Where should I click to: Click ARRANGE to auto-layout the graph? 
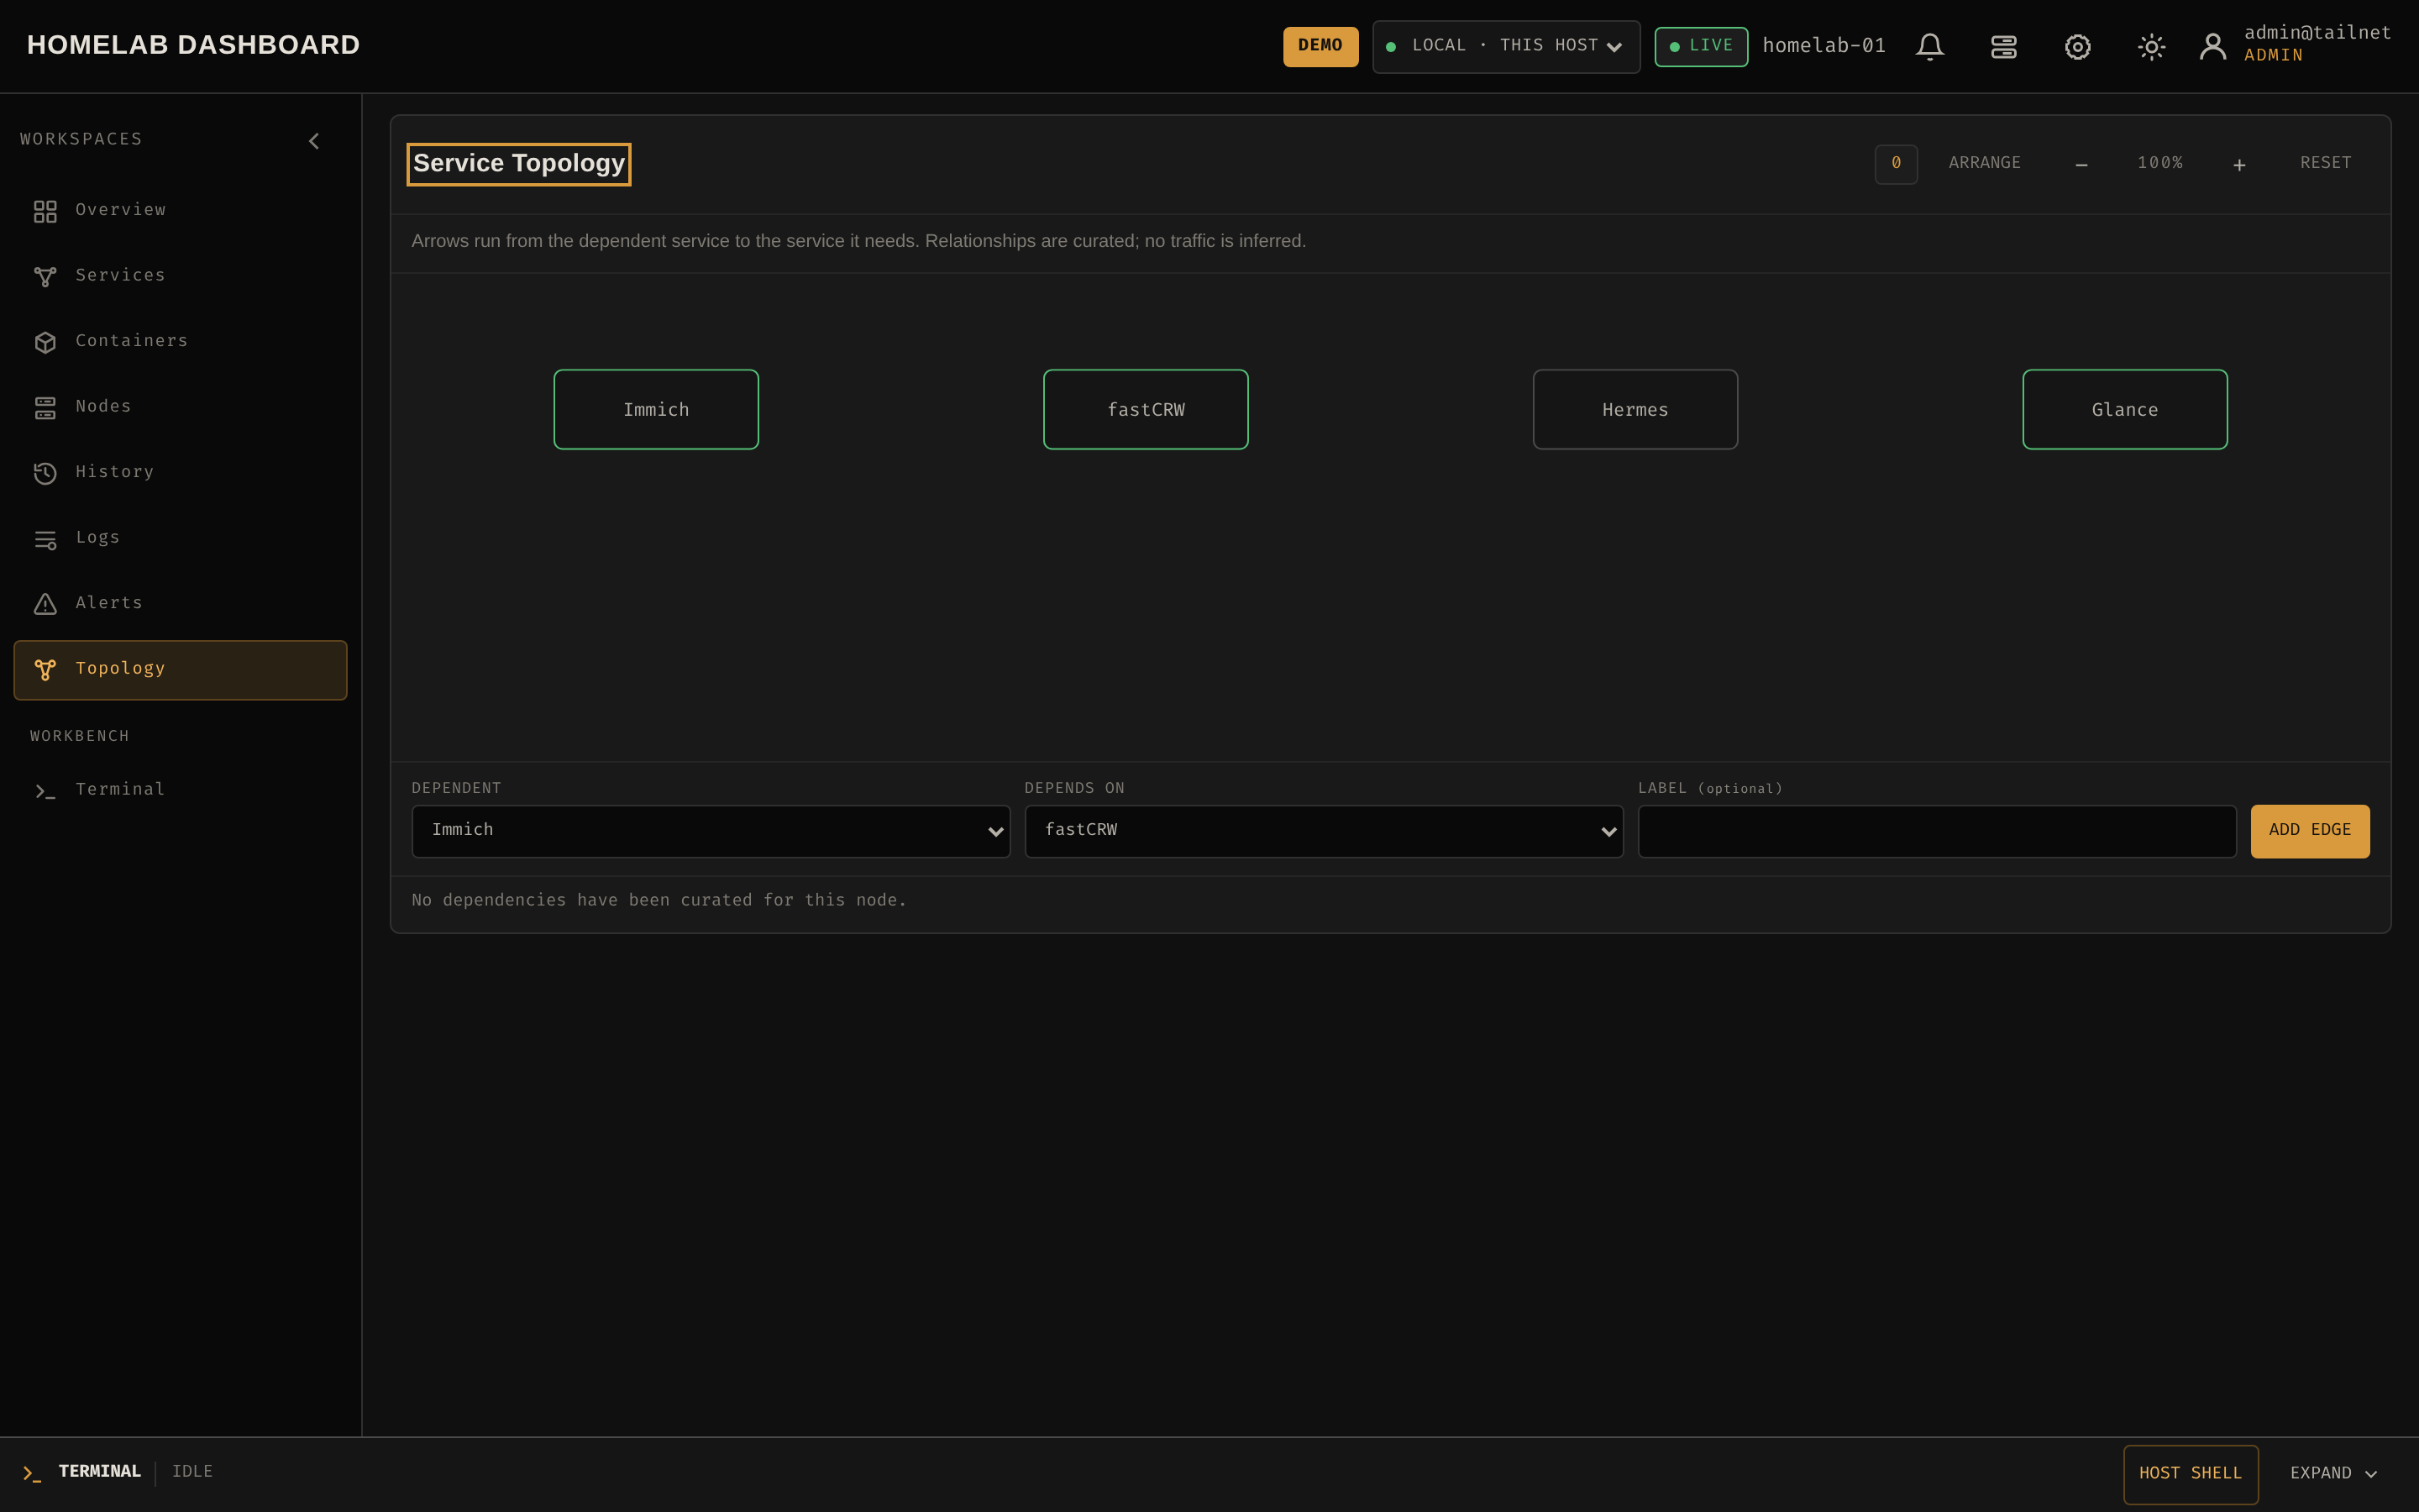point(1984,164)
